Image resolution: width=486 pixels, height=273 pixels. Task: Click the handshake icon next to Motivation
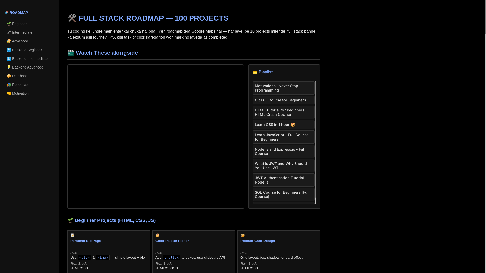[x=9, y=93]
